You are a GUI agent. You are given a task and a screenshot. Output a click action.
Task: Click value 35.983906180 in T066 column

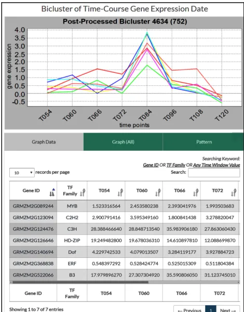point(182,229)
